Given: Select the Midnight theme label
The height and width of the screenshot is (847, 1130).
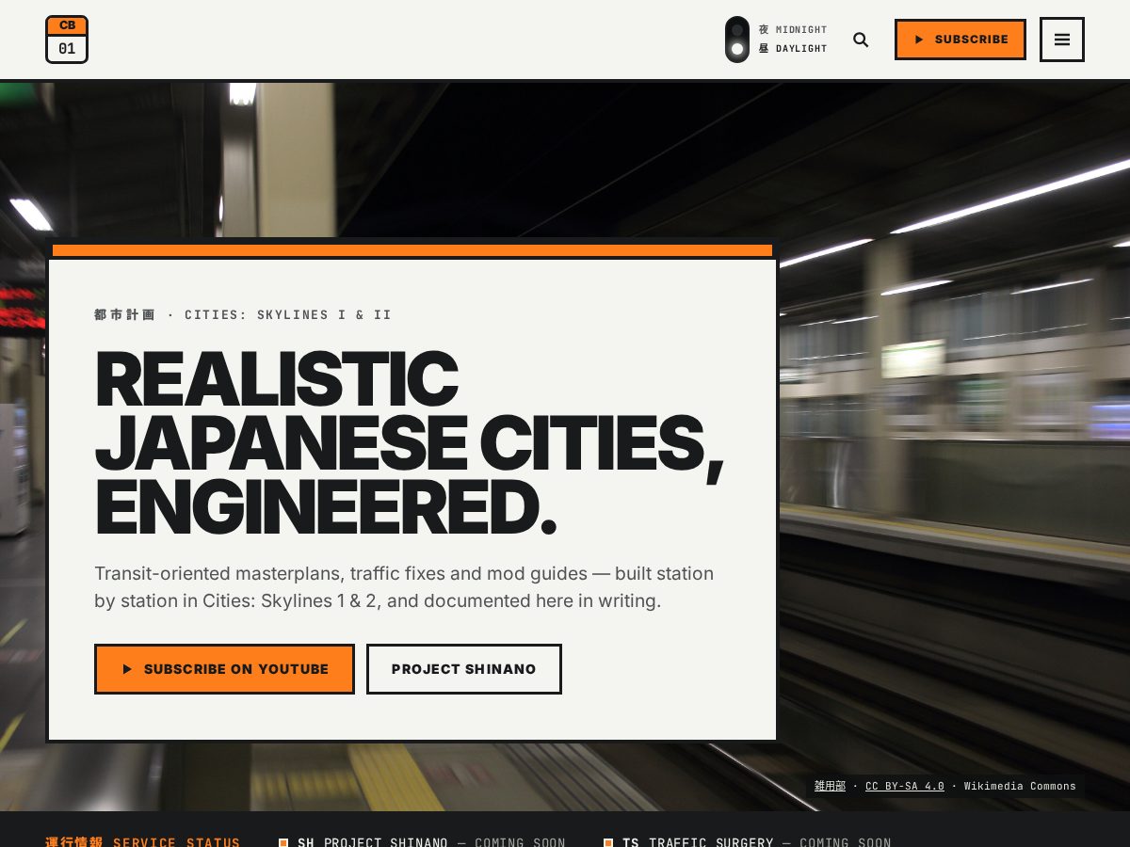Looking at the screenshot, I should [x=793, y=30].
